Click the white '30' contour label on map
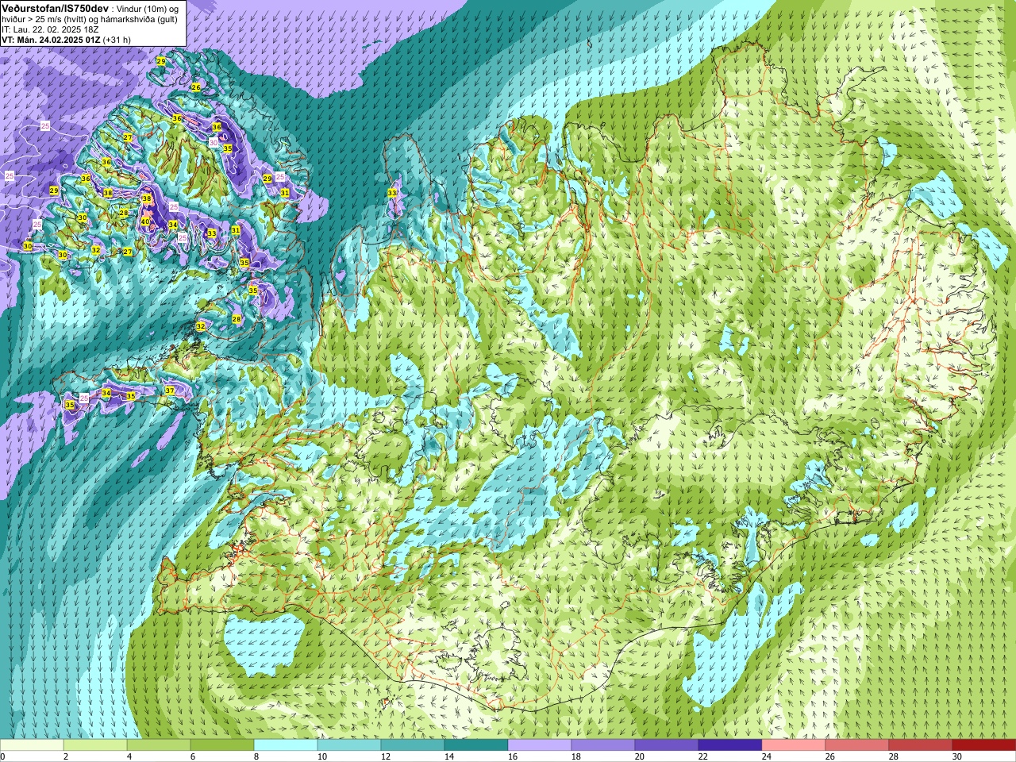Viewport: 1016px width, 762px height. [x=214, y=142]
